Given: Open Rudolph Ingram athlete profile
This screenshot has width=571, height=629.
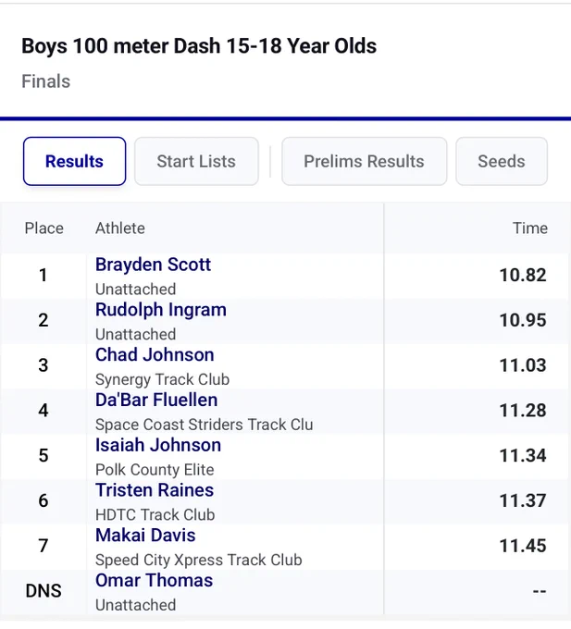Looking at the screenshot, I should (160, 310).
